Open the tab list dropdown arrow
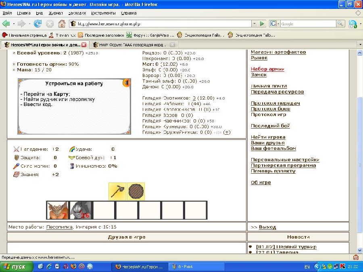Screen dimensions: 363x272 tap(360, 44)
